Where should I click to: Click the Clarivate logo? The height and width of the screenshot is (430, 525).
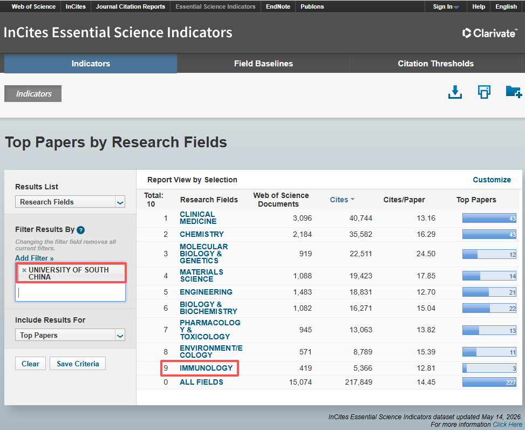point(489,33)
